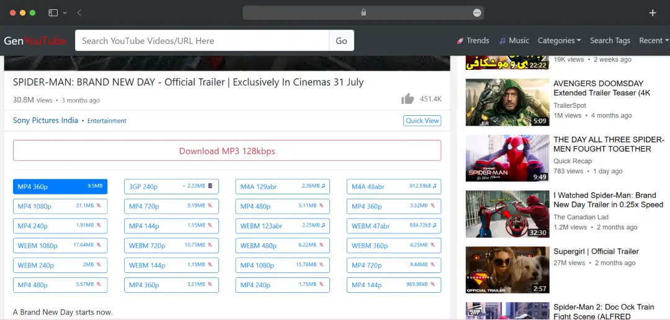Go back using the Safari back arrow
Image resolution: width=670 pixels, height=320 pixels.
[x=79, y=13]
